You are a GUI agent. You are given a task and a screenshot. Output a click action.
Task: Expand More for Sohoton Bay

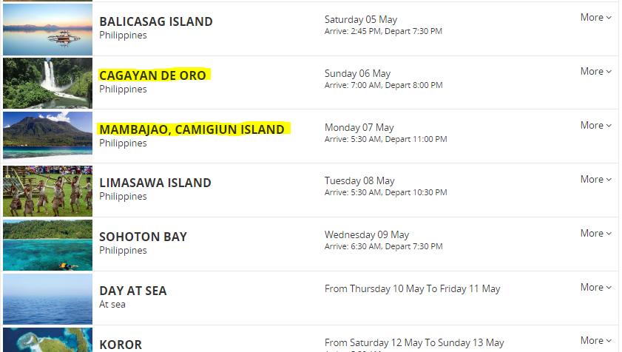[596, 234]
